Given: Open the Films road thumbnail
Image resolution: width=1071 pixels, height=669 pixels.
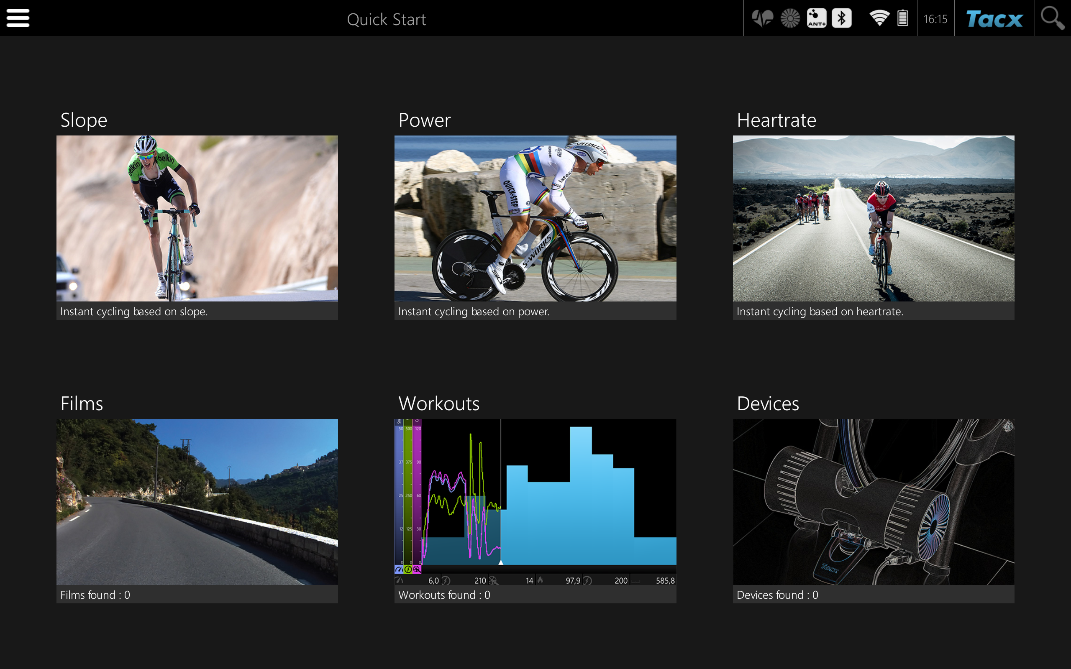Looking at the screenshot, I should pos(197,501).
